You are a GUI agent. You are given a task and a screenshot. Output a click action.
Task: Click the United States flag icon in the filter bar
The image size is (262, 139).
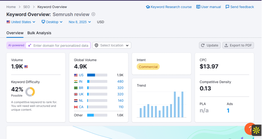[8, 22]
